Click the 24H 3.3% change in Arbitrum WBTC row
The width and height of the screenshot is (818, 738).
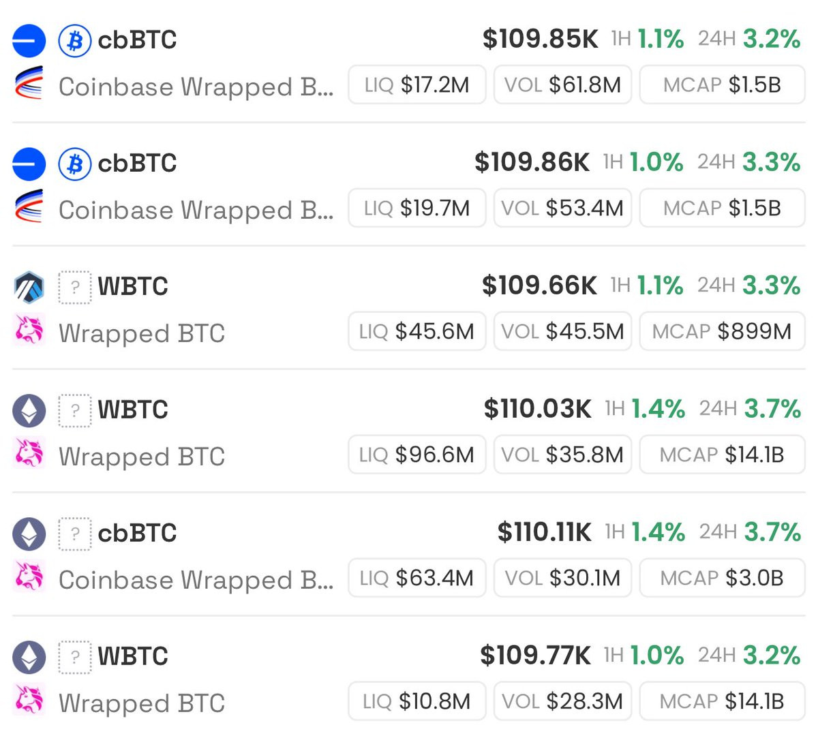[748, 286]
